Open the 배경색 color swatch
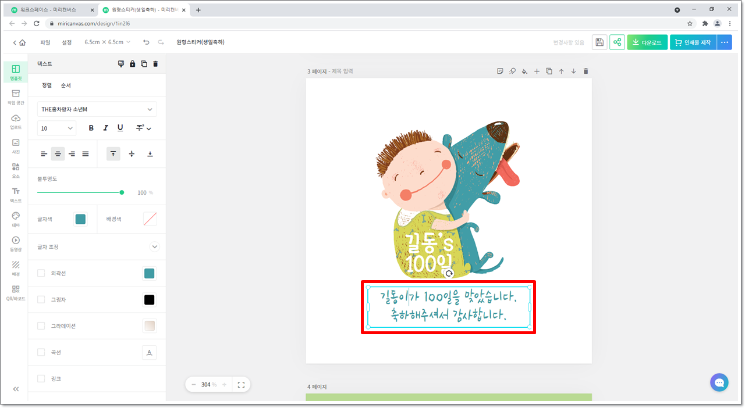The height and width of the screenshot is (408, 745). (x=150, y=219)
